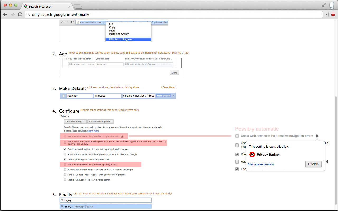Toggle fullscreen with the diagonal arrows icon

click(x=324, y=5)
